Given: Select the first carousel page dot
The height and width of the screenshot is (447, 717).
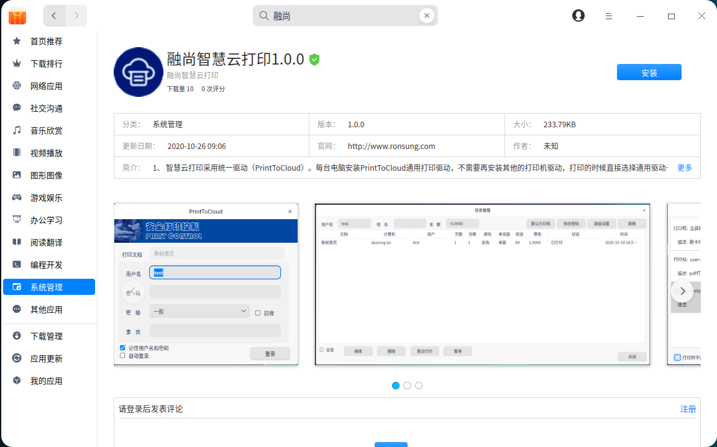Looking at the screenshot, I should [396, 386].
